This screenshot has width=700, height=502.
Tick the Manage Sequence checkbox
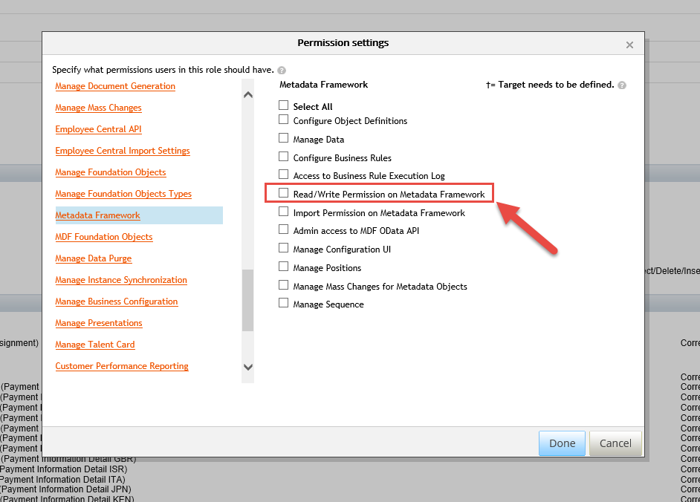pos(283,302)
